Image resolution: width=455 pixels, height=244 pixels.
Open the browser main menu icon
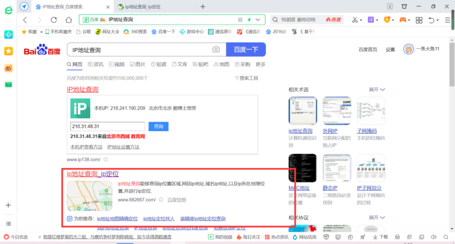pos(447,20)
